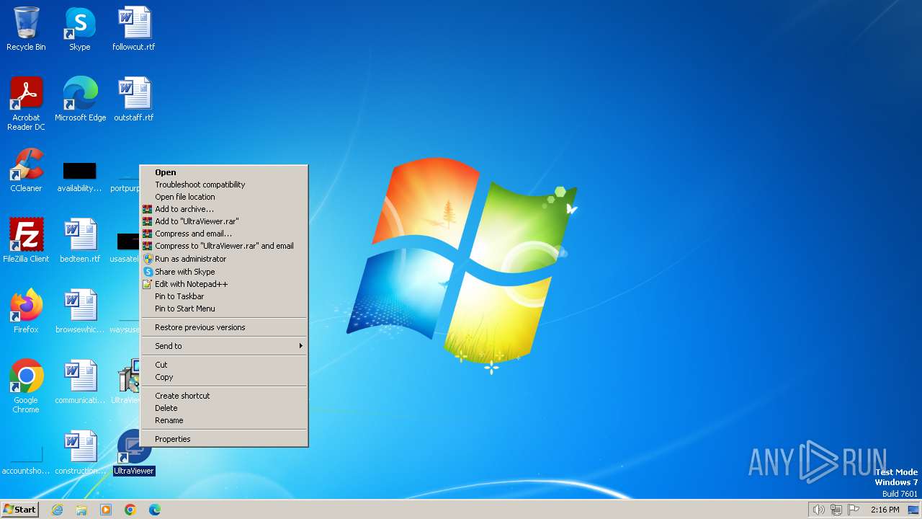The image size is (922, 519).
Task: Select the Google Chrome desktop shortcut
Action: click(26, 386)
